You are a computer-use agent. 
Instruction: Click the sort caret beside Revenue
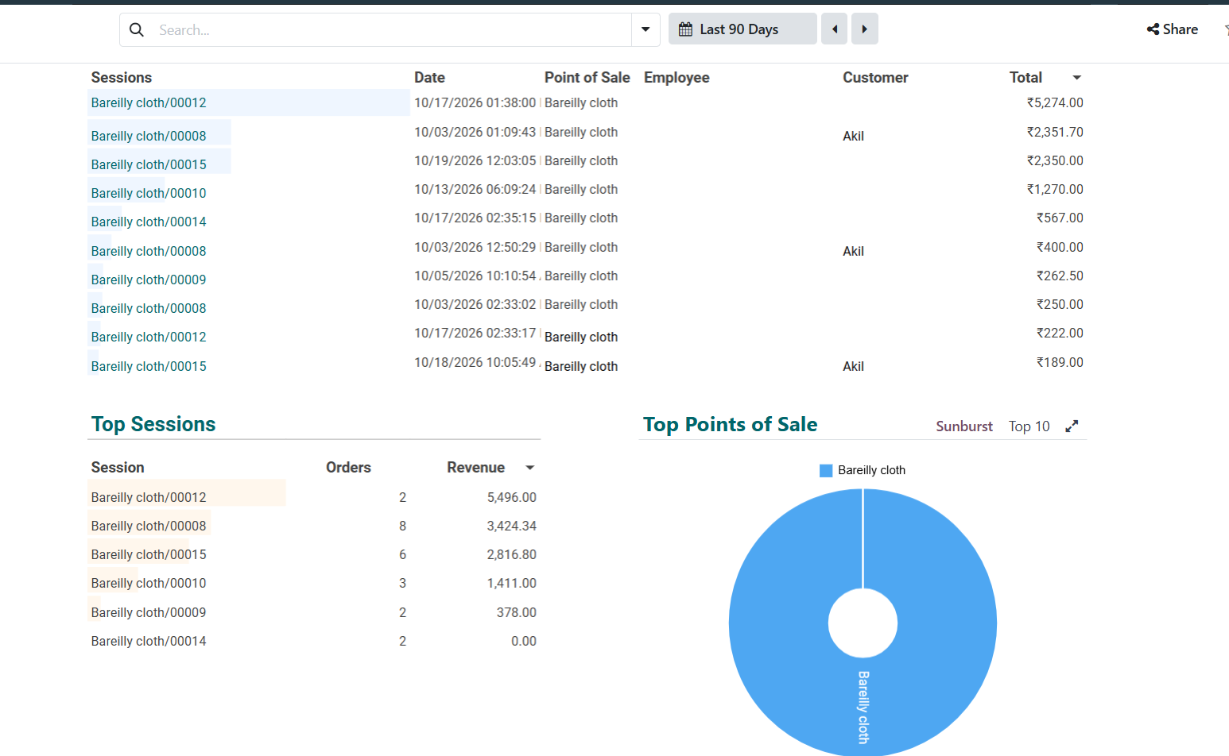tap(530, 468)
